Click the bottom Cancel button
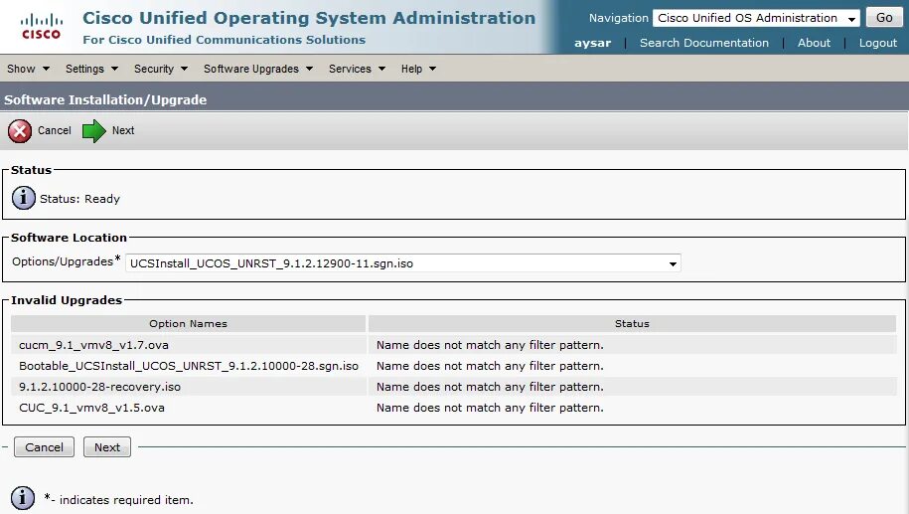 44,447
